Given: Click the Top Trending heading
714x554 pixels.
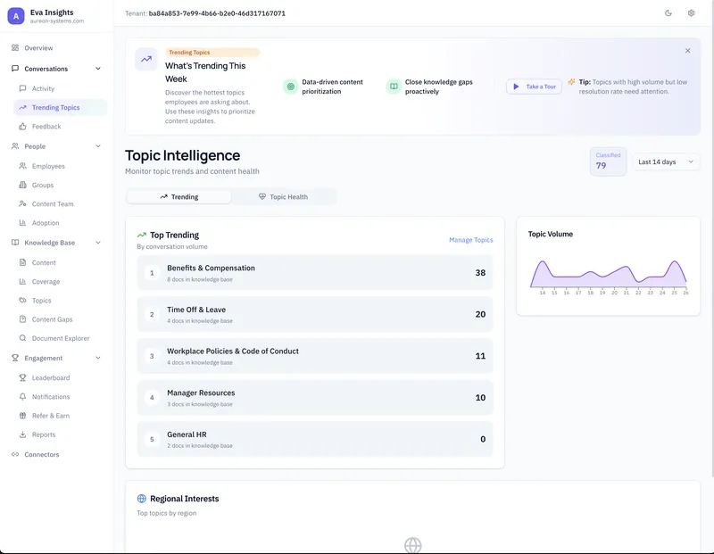Looking at the screenshot, I should point(174,235).
